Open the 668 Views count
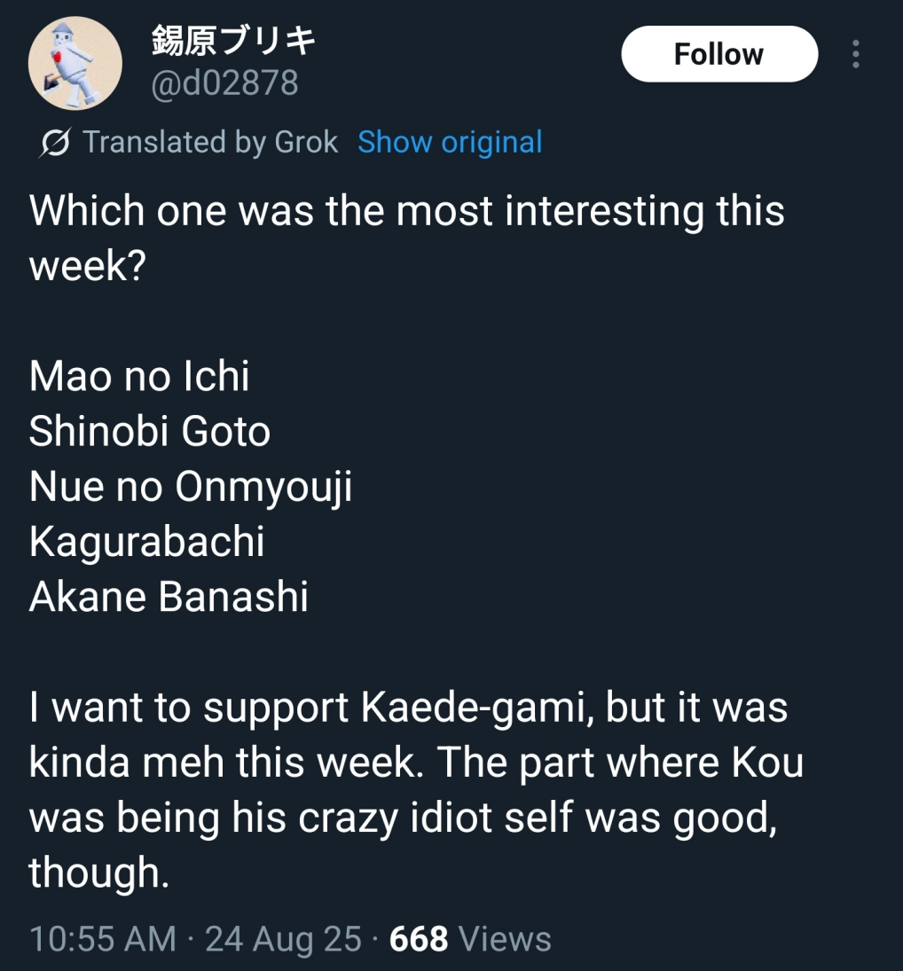Image resolution: width=903 pixels, height=971 pixels. 470,938
